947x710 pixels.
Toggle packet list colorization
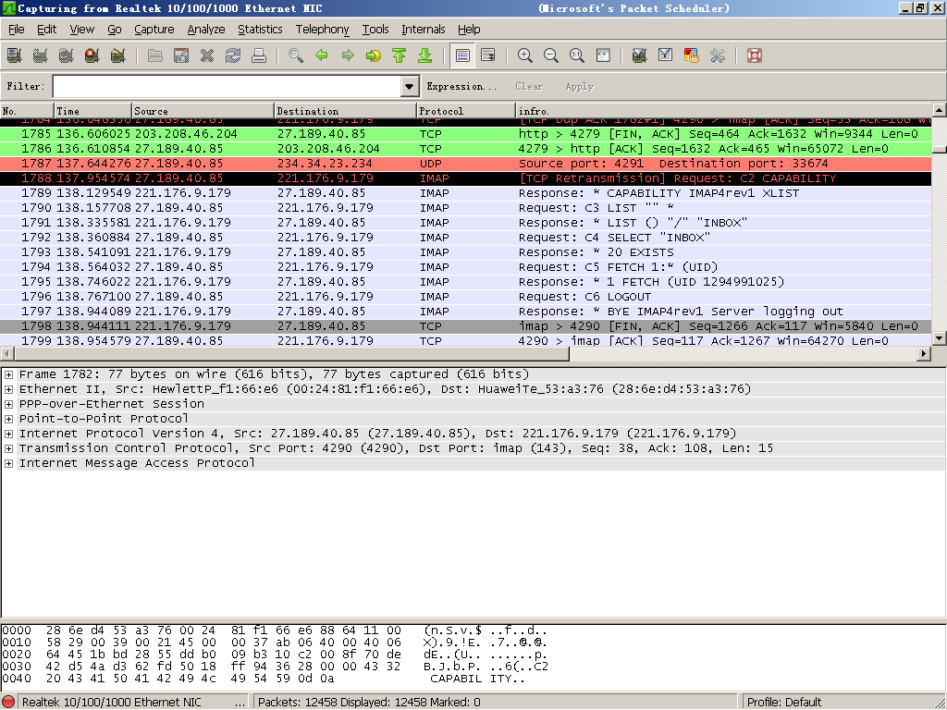click(462, 55)
